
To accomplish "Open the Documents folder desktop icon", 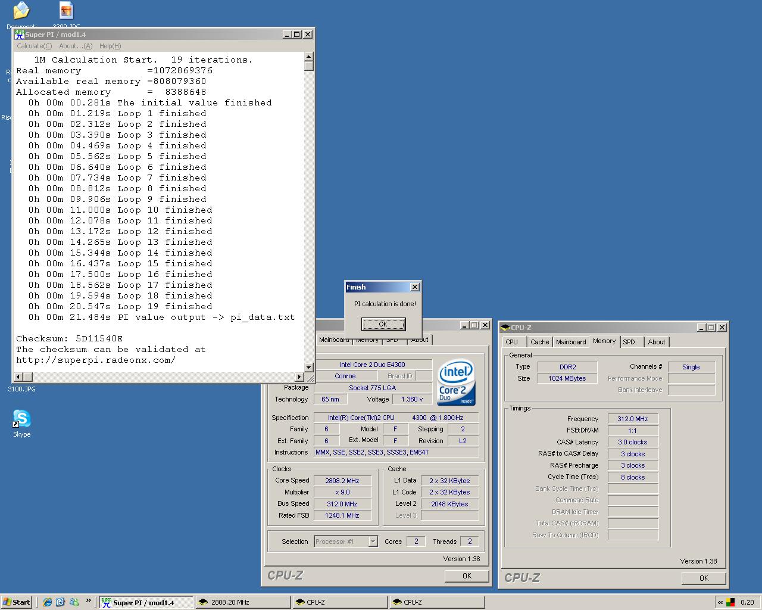I will click(x=21, y=14).
